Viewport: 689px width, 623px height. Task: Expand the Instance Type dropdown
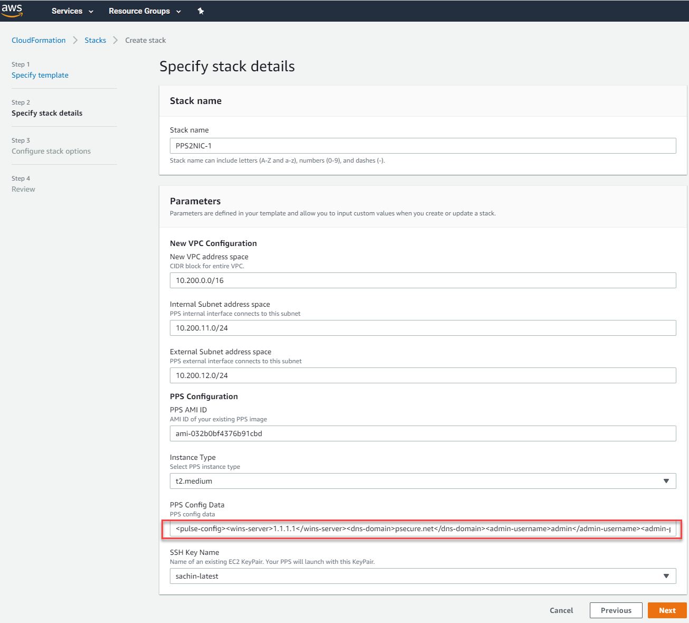(x=423, y=481)
